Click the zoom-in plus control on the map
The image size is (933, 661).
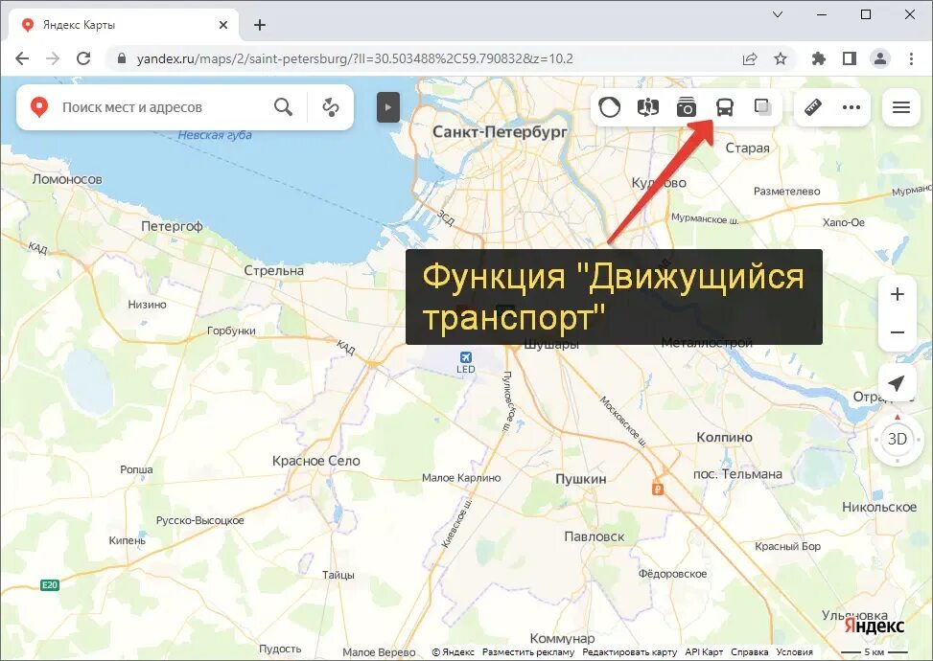tap(897, 294)
